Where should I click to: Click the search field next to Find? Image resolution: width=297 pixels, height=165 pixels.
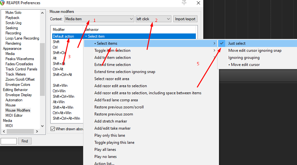(9, 141)
